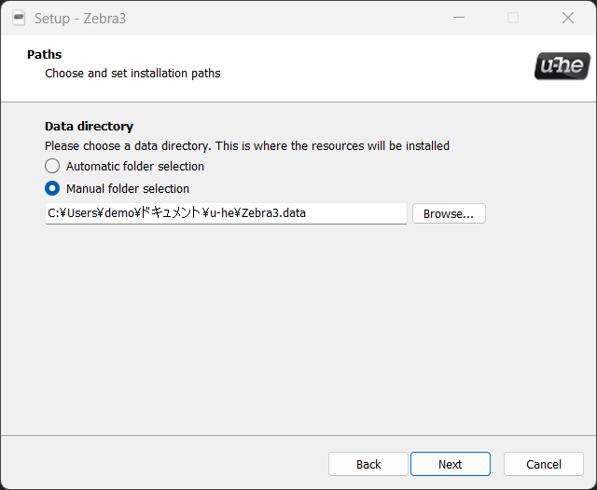The width and height of the screenshot is (597, 490).
Task: Open the Browse... folder dialog
Action: pos(448,213)
